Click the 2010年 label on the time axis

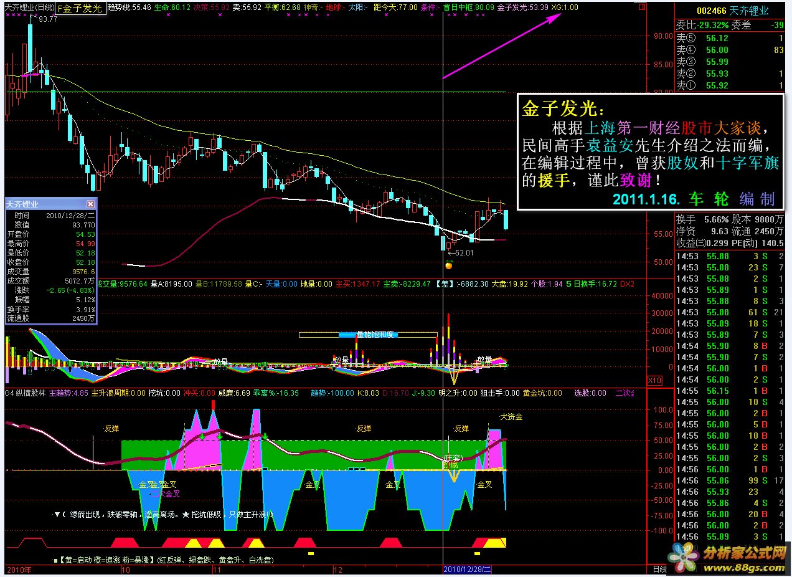(19, 570)
